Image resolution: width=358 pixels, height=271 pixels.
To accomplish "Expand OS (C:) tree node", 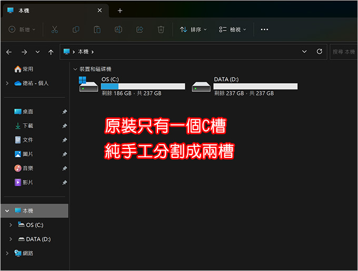I will pyautogui.click(x=11, y=225).
